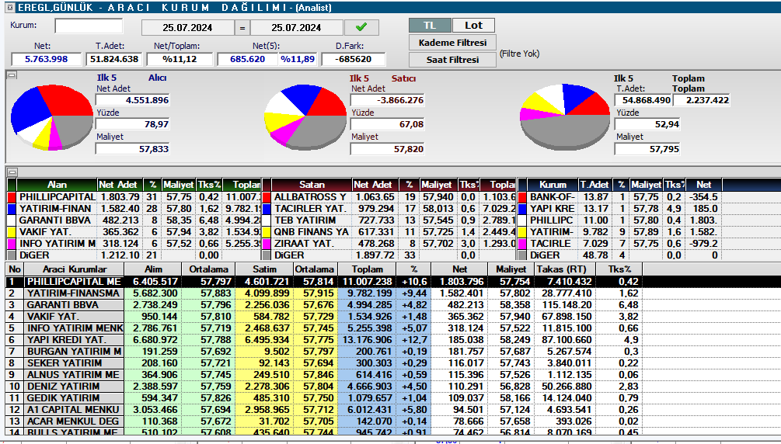781x444 pixels.
Task: Click Ilk 5 Alıcı Net Adet 4.551.896 field
Action: pos(132,100)
